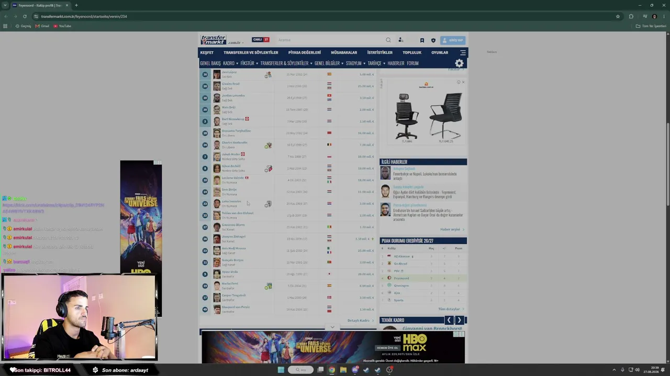Screen dimensions: 670x376
Task: Click Javi López transfer icon
Action: (268, 75)
